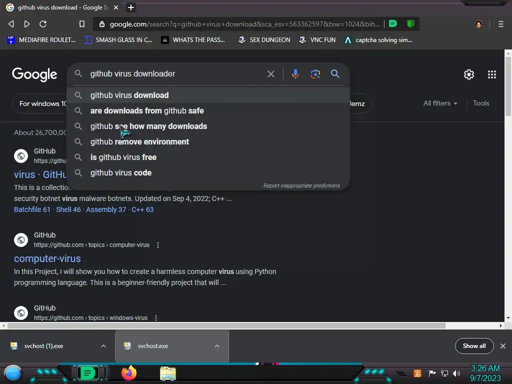Screen dimensions: 512x384
Task: Click the horizontal page scrollbar
Action: [226, 326]
